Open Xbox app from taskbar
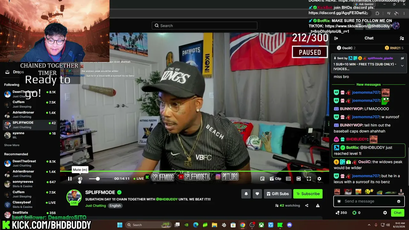409x230 pixels. click(261, 225)
